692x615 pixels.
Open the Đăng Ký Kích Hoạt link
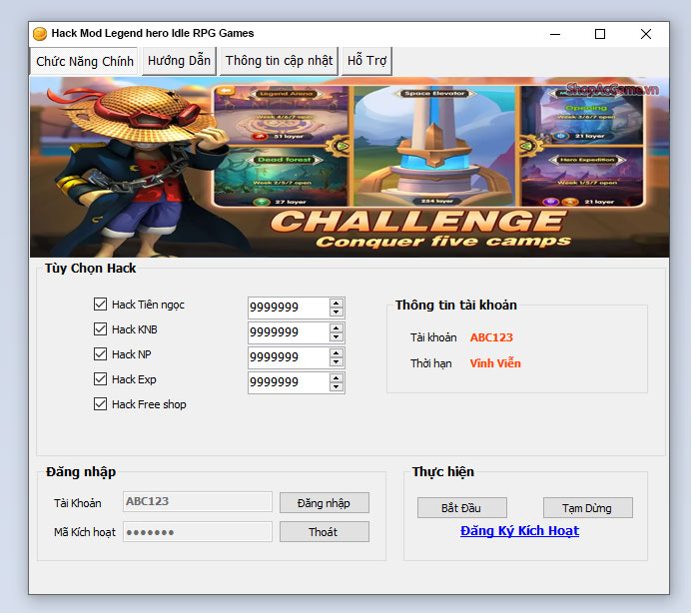tap(519, 531)
